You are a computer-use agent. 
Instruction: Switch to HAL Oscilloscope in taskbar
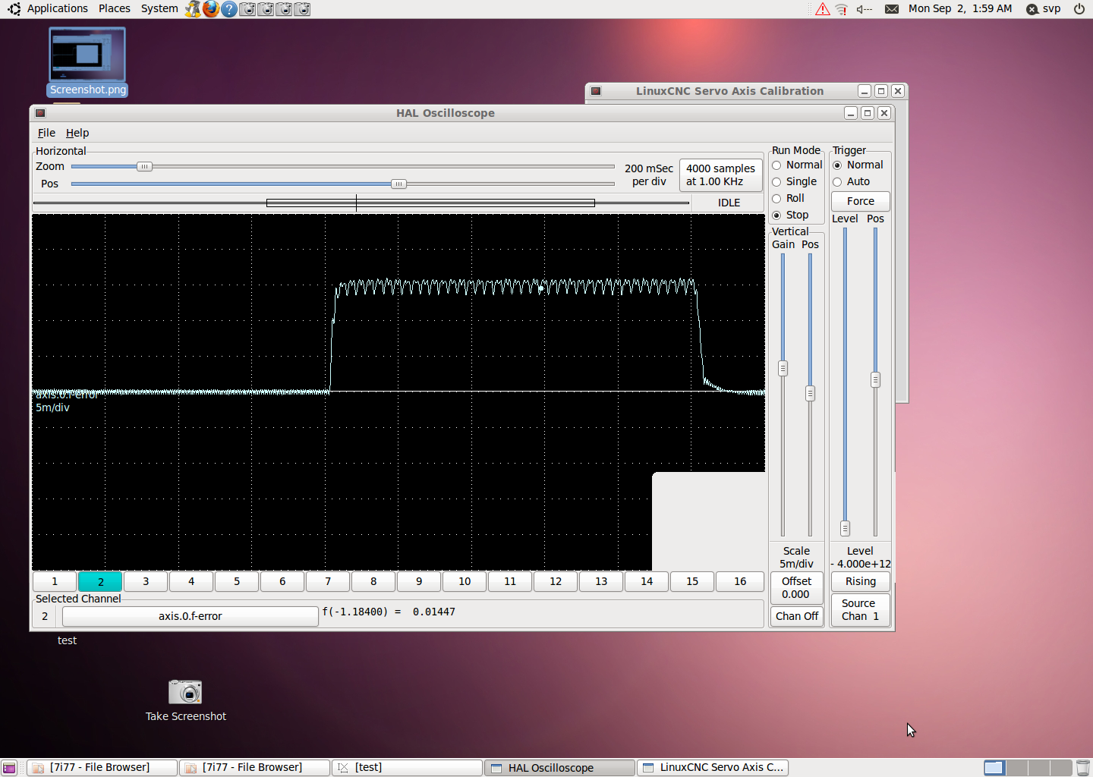click(560, 768)
